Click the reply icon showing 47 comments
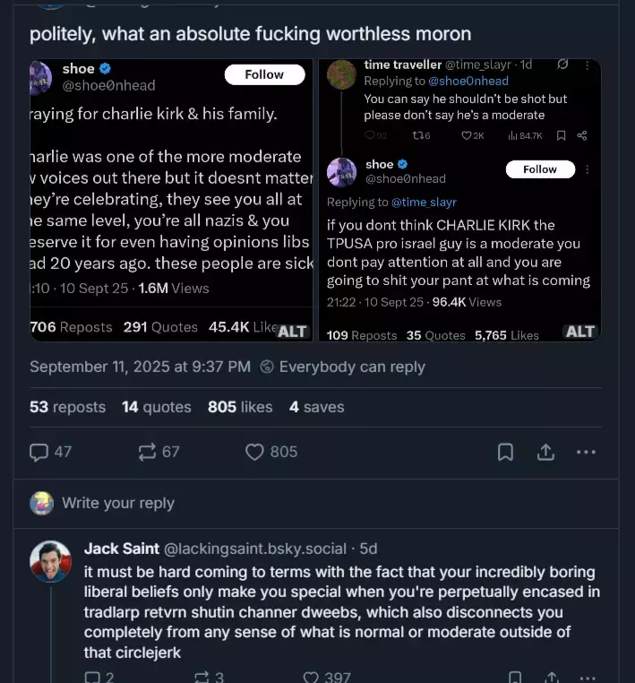This screenshot has width=635, height=683. tap(39, 452)
